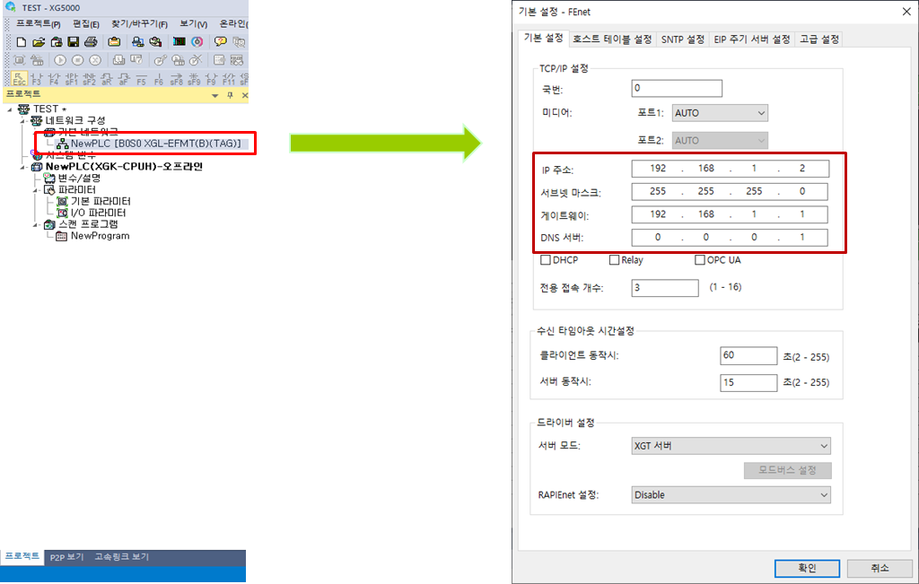Open the 찾기/바꾸기(F) menu
This screenshot has height=584, width=919.
[139, 24]
